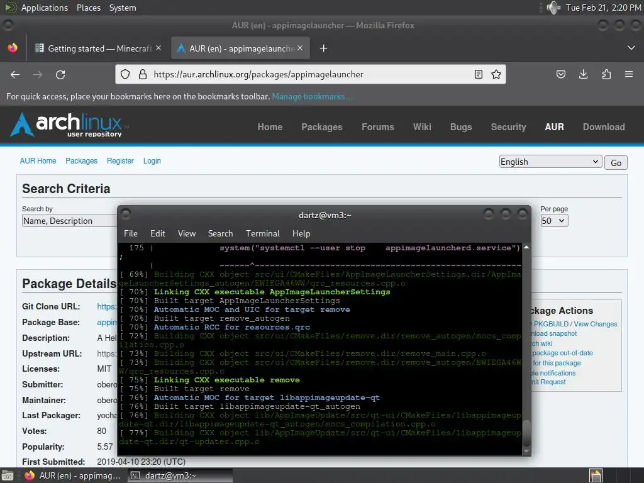644x483 pixels.
Task: Open the Places menu
Action: (x=88, y=8)
